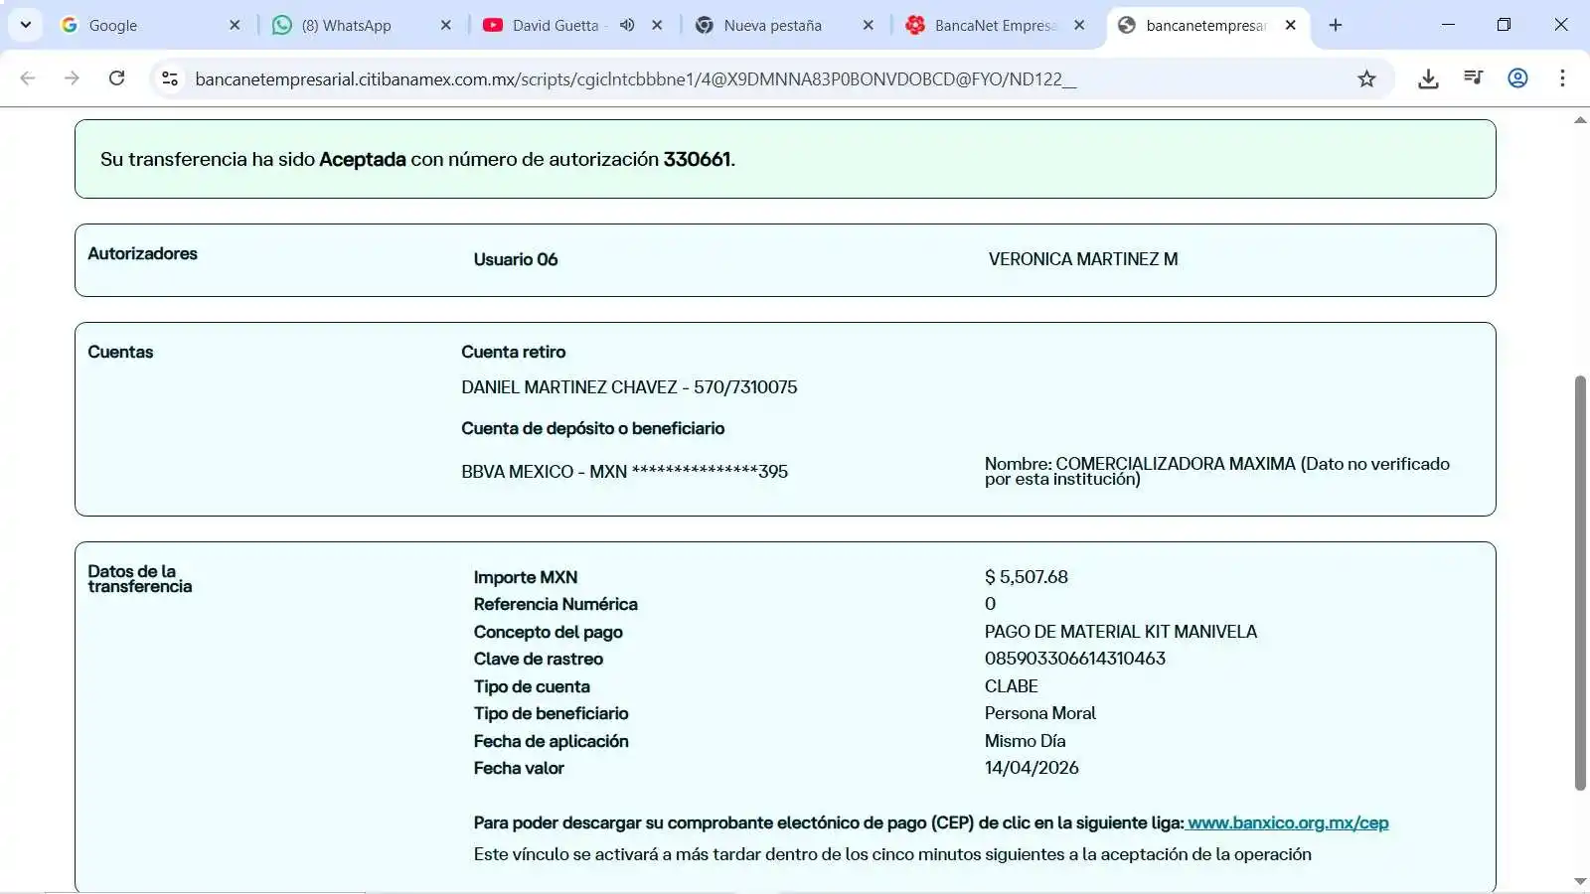Open the Chrome profile icon
This screenshot has height=894, width=1590.
pyautogui.click(x=1517, y=78)
